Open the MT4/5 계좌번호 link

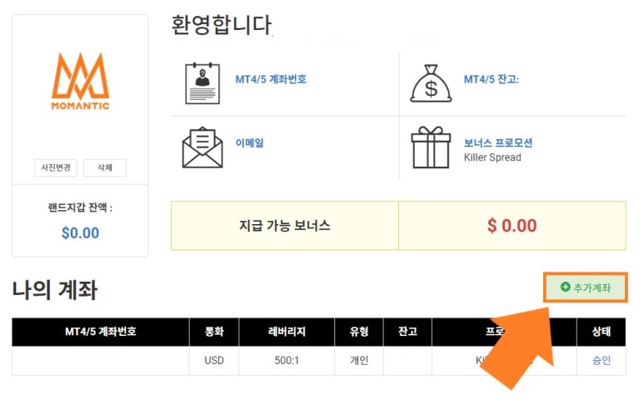[271, 79]
